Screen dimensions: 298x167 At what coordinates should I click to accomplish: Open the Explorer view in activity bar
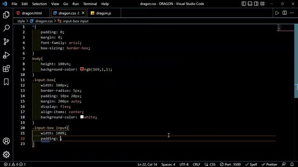[6, 15]
